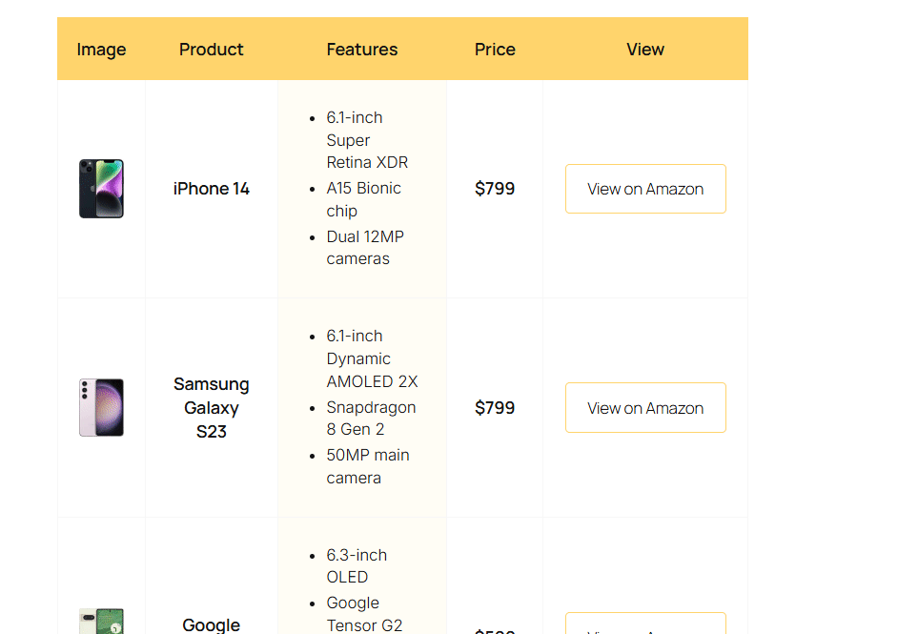This screenshot has height=634, width=918.
Task: Click the $799 price in the iPhone 14 row
Action: coord(495,189)
